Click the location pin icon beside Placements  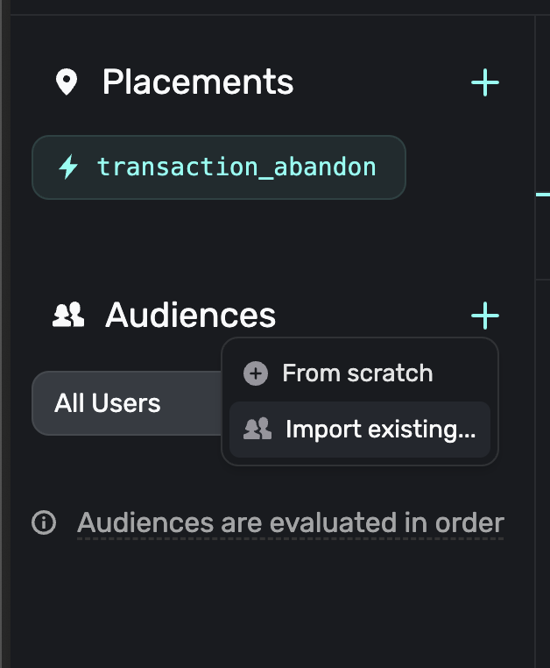66,83
